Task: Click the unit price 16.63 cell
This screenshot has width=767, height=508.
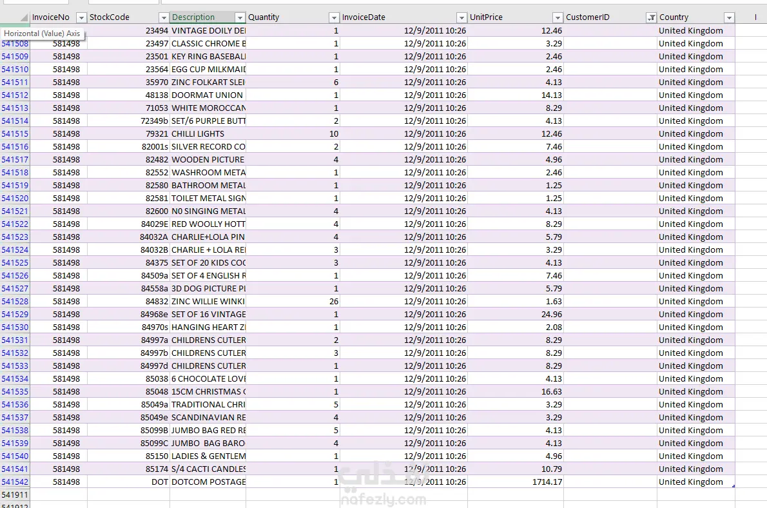Action: click(516, 391)
